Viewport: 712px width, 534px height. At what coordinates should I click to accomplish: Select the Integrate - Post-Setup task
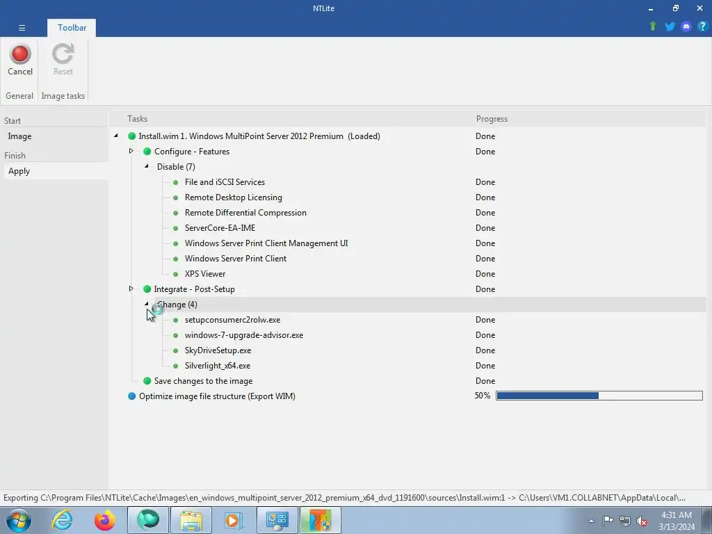pos(195,289)
